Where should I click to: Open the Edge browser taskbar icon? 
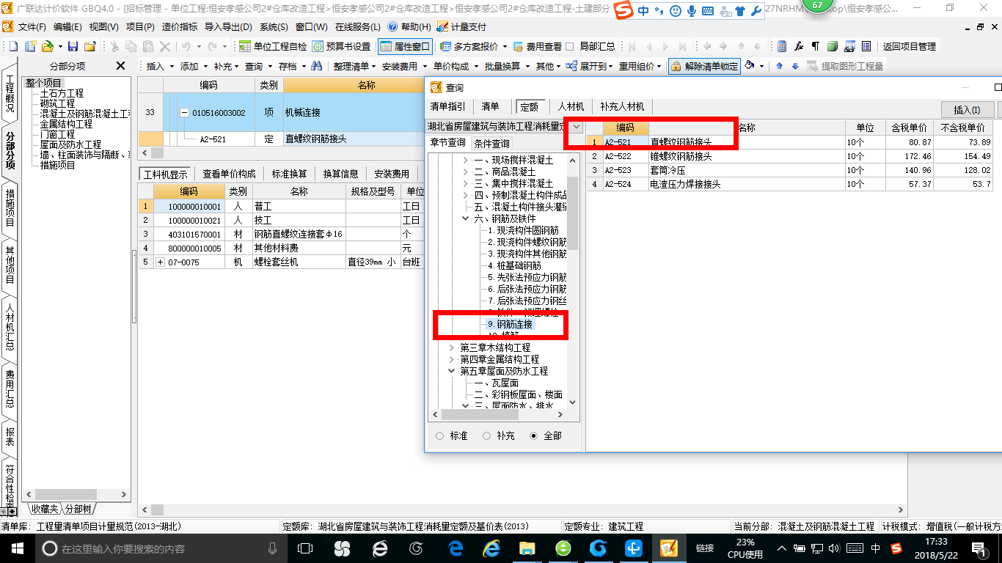(x=455, y=548)
